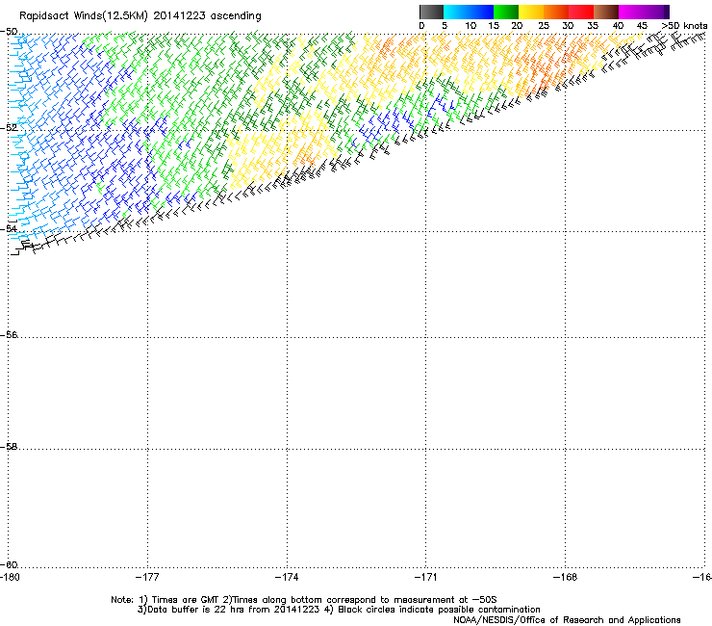Click the NOAA/NESDIS credit text

click(567, 620)
